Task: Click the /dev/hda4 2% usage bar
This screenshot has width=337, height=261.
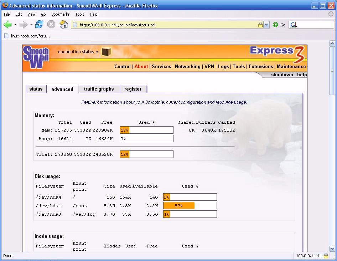Action: point(190,197)
